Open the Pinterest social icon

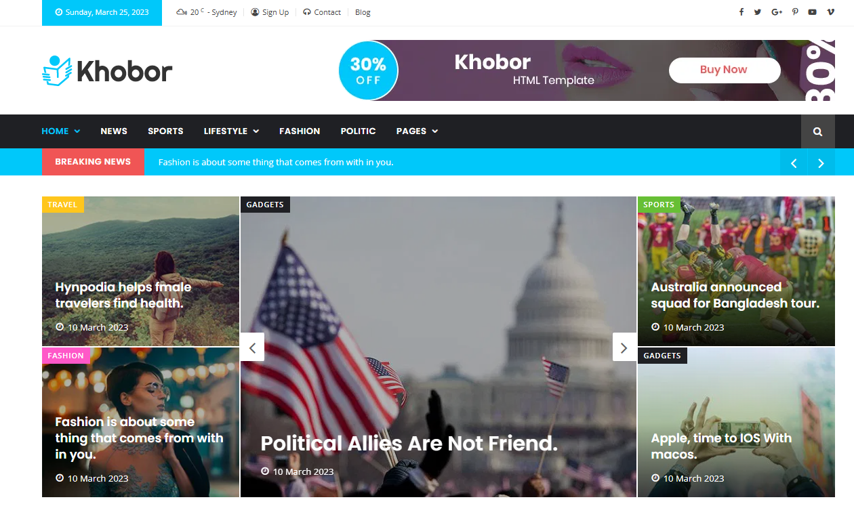click(x=795, y=12)
